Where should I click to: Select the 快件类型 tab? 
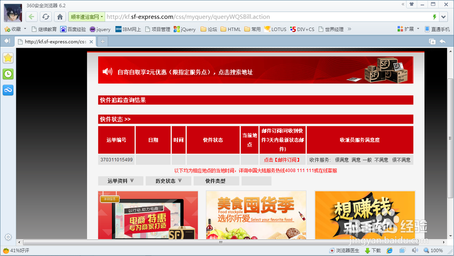[216, 181]
